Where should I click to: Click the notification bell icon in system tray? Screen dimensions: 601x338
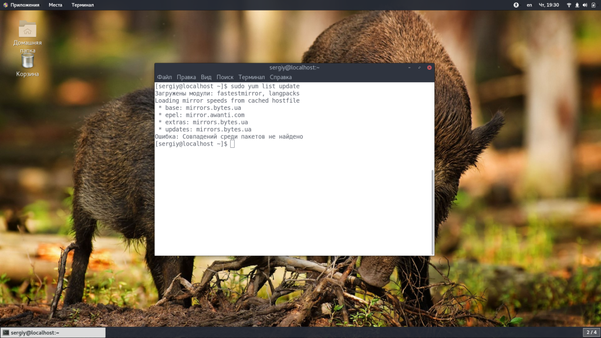577,5
